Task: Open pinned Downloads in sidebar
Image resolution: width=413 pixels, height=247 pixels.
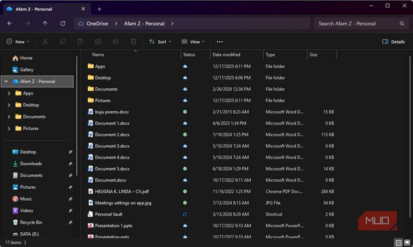Action: [31, 163]
